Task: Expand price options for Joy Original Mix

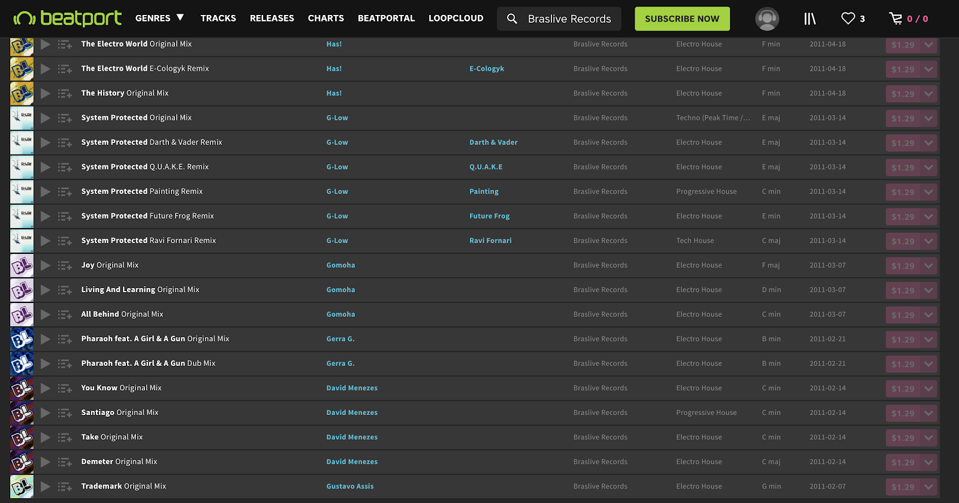Action: pyautogui.click(x=928, y=265)
